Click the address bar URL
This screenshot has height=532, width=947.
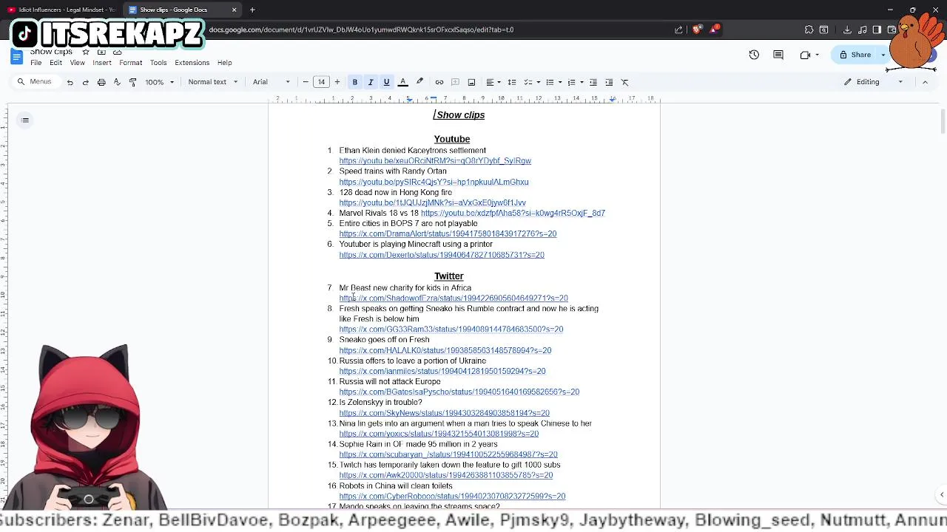click(x=361, y=30)
